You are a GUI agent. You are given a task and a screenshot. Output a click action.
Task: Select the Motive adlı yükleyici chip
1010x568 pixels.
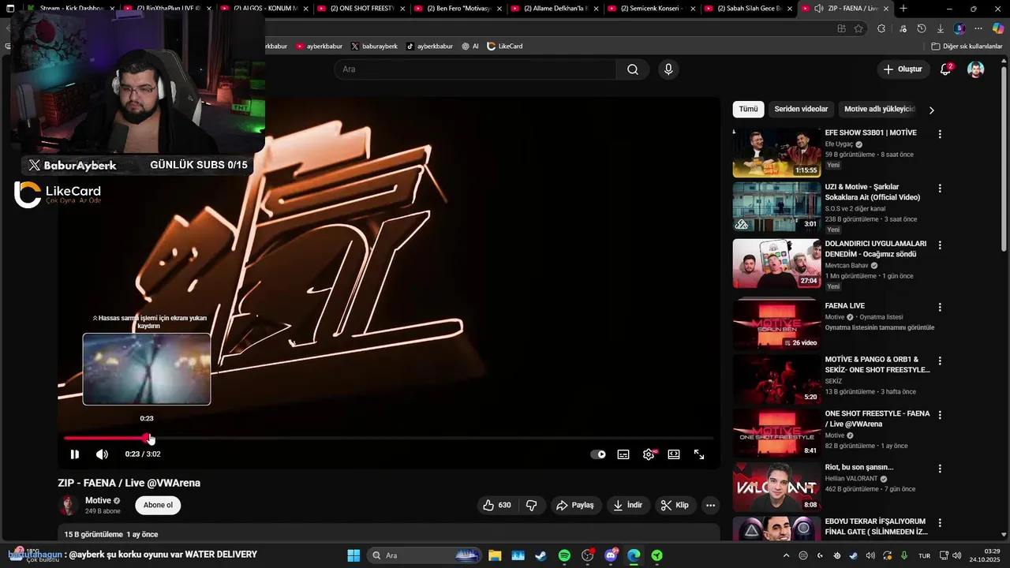[x=879, y=109]
